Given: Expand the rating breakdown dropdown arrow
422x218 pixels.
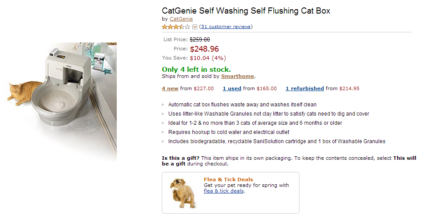Looking at the screenshot, I should (195, 27).
